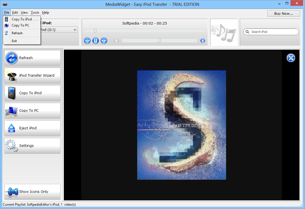305x209 pixels.
Task: Open the File menu
Action: 7,13
